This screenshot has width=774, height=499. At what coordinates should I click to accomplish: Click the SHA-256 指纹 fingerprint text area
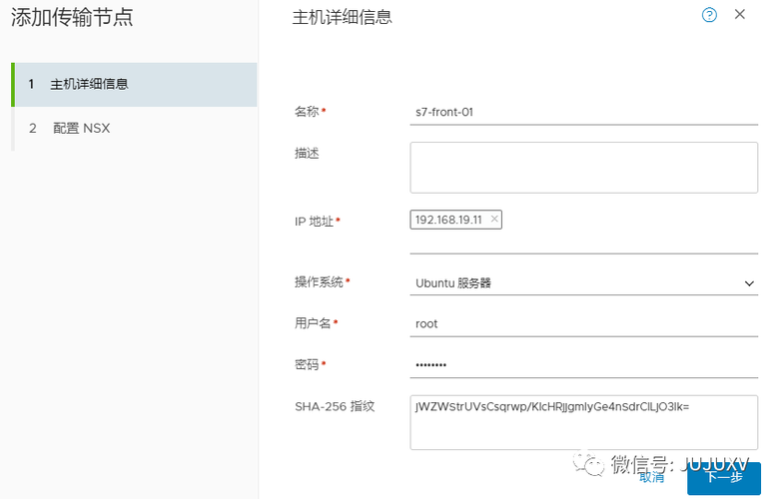pyautogui.click(x=584, y=422)
